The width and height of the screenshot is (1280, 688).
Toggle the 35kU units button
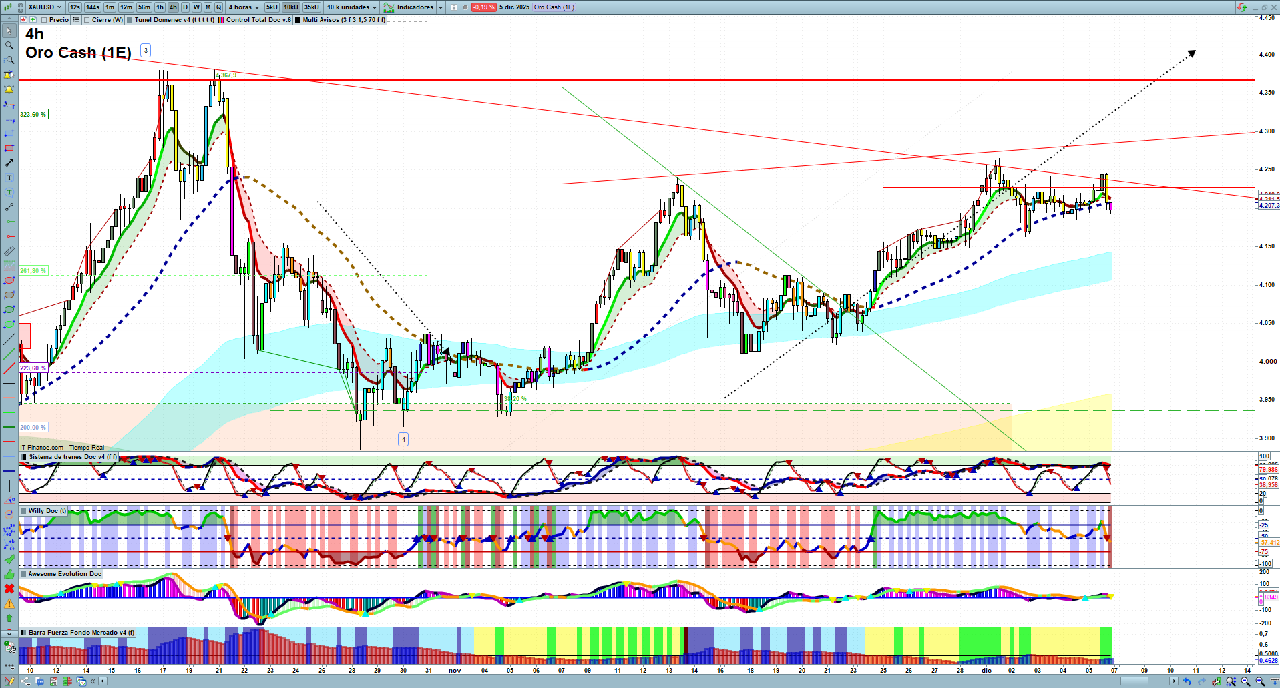312,7
